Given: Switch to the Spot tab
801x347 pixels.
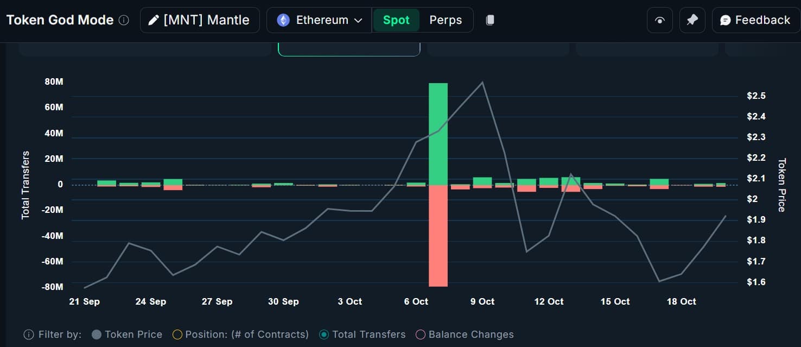Looking at the screenshot, I should point(396,20).
